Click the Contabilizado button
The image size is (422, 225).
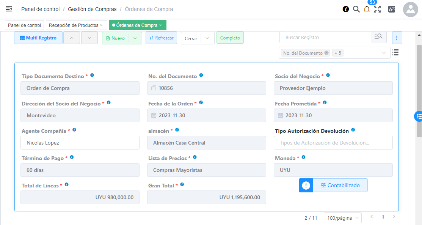[x=340, y=185]
